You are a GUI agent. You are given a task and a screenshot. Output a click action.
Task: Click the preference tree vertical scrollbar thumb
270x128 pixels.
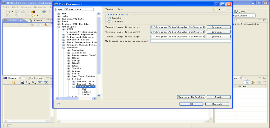pos(99,45)
